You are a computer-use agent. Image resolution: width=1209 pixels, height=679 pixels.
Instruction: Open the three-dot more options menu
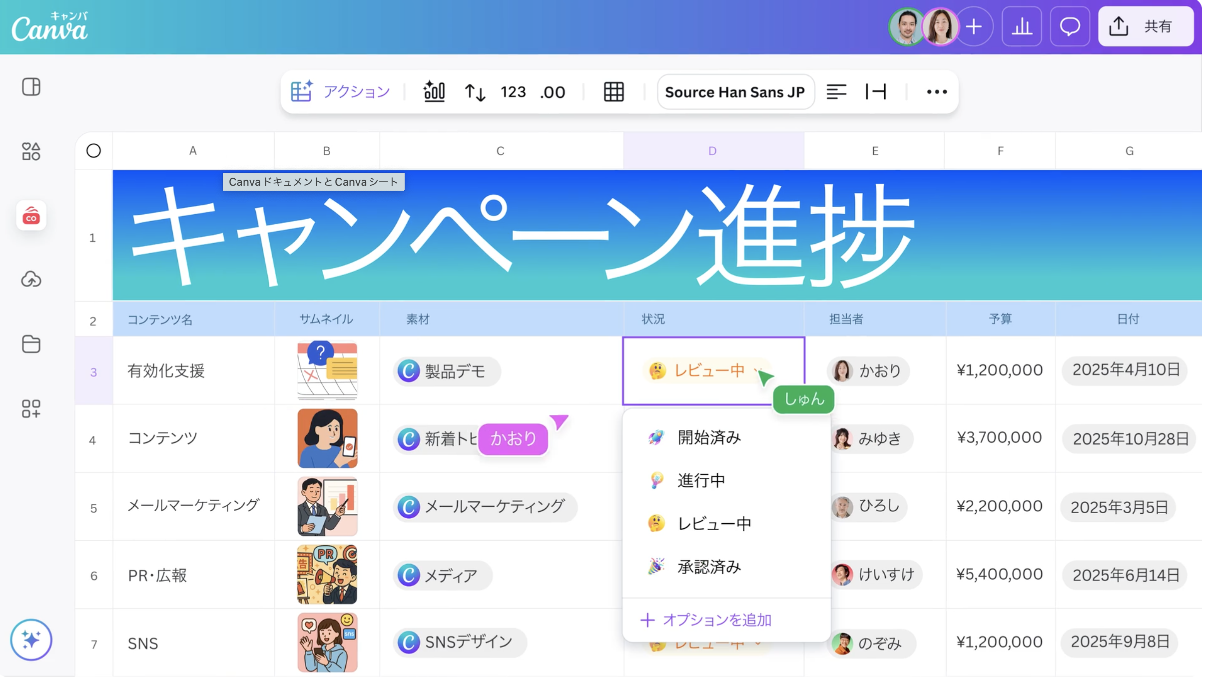[936, 92]
